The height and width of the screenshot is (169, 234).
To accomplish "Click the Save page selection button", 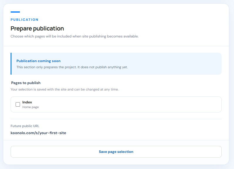I will 116,152.
